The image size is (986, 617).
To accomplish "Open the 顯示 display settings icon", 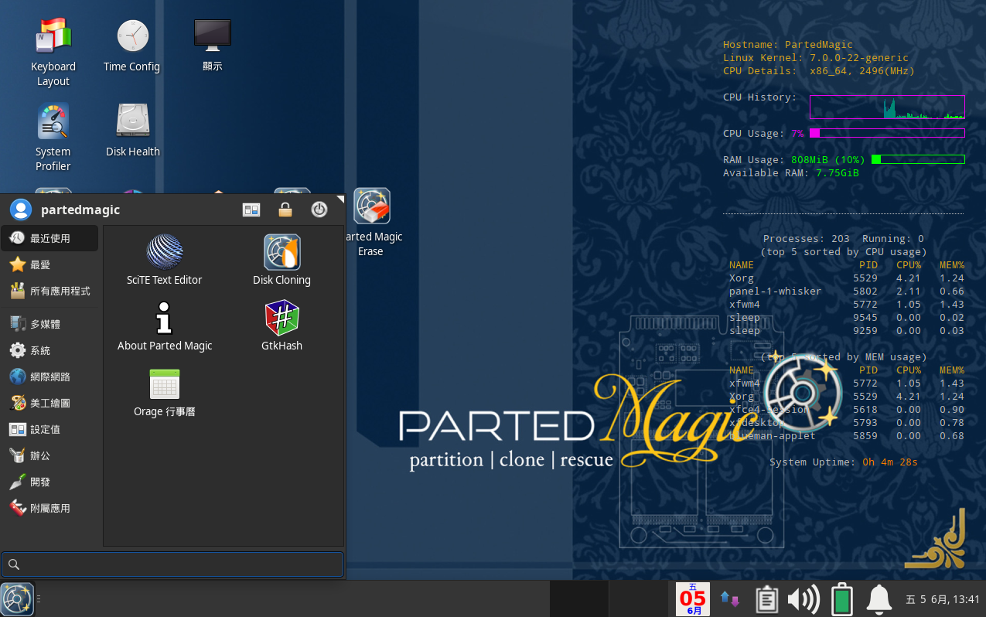I will 212,46.
